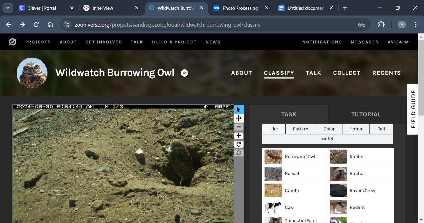Open the saved passwords key icon
This screenshot has height=223, width=424.
coord(362,25)
